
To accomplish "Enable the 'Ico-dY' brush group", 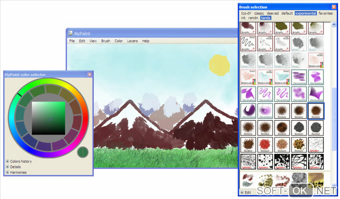I will click(246, 13).
